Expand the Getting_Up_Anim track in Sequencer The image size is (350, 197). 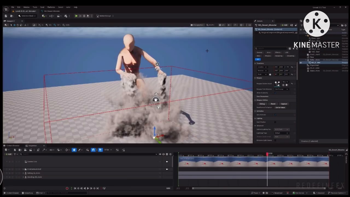(23, 173)
